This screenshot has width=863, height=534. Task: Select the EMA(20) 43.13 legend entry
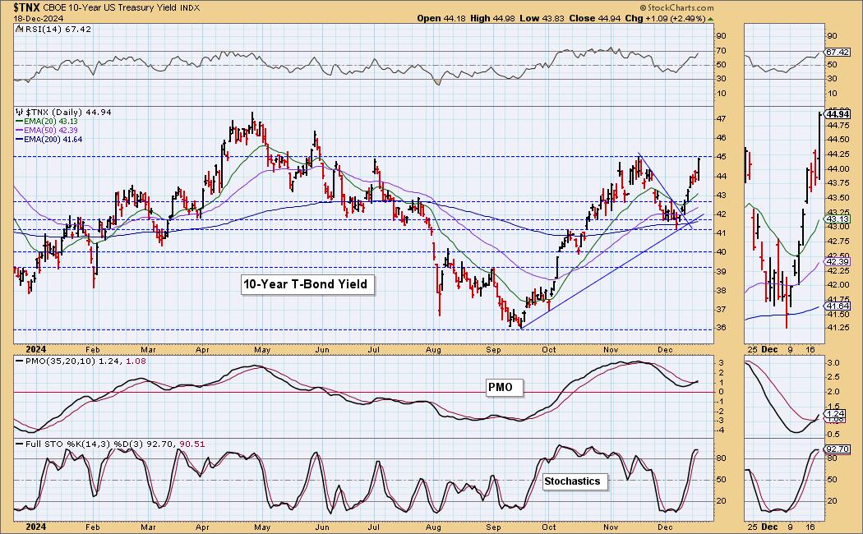[47, 121]
